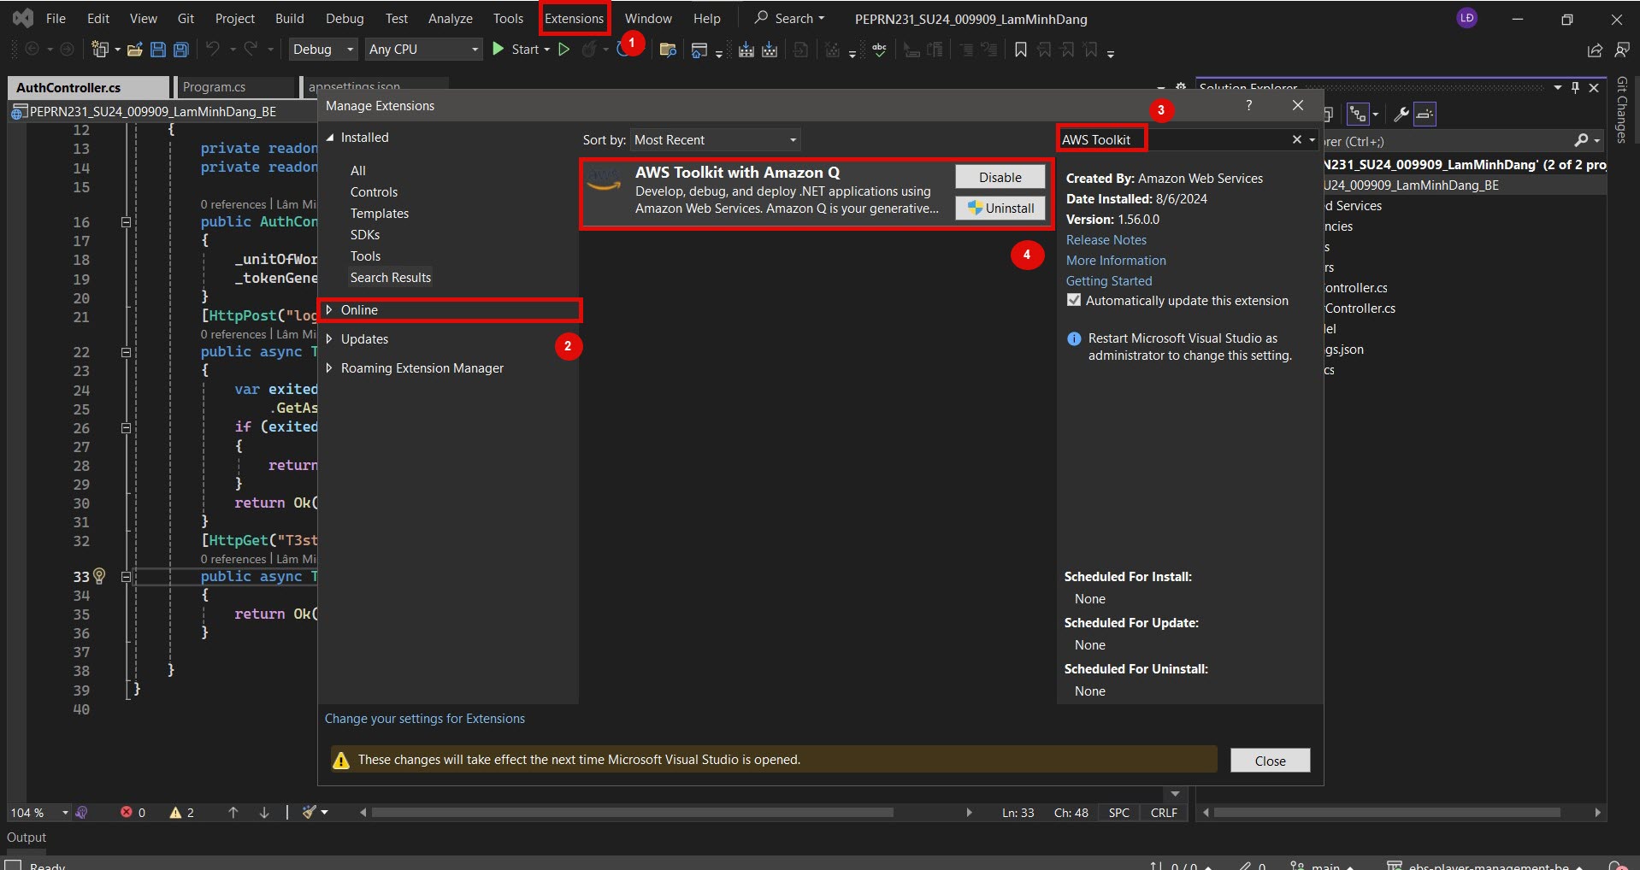This screenshot has height=870, width=1640.
Task: Click the Save toolbar icon
Action: (x=157, y=50)
